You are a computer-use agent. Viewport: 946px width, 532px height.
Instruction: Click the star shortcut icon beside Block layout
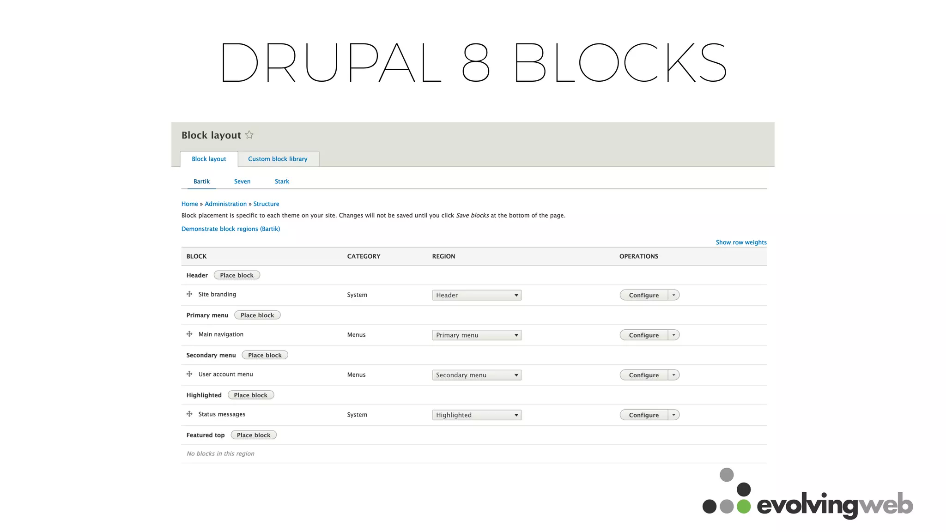[x=249, y=135]
